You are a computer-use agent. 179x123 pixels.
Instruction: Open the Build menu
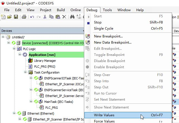(x=61, y=10)
